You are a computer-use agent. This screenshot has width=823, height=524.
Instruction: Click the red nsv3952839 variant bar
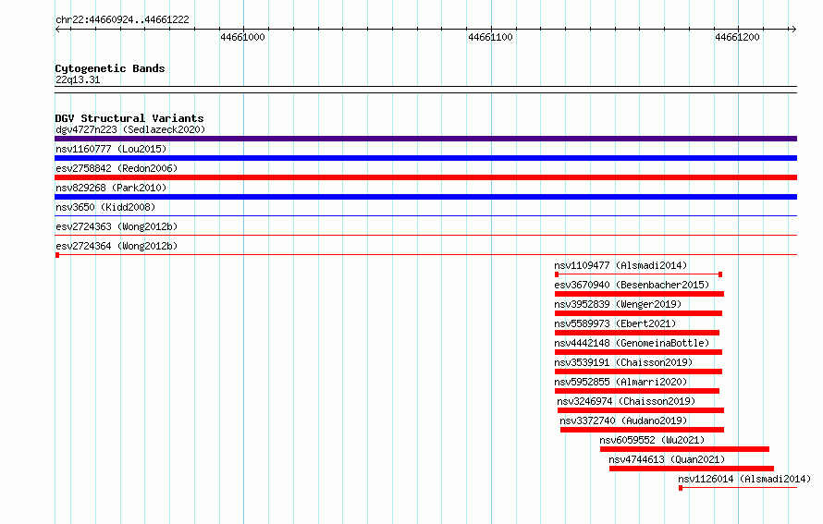(638, 313)
